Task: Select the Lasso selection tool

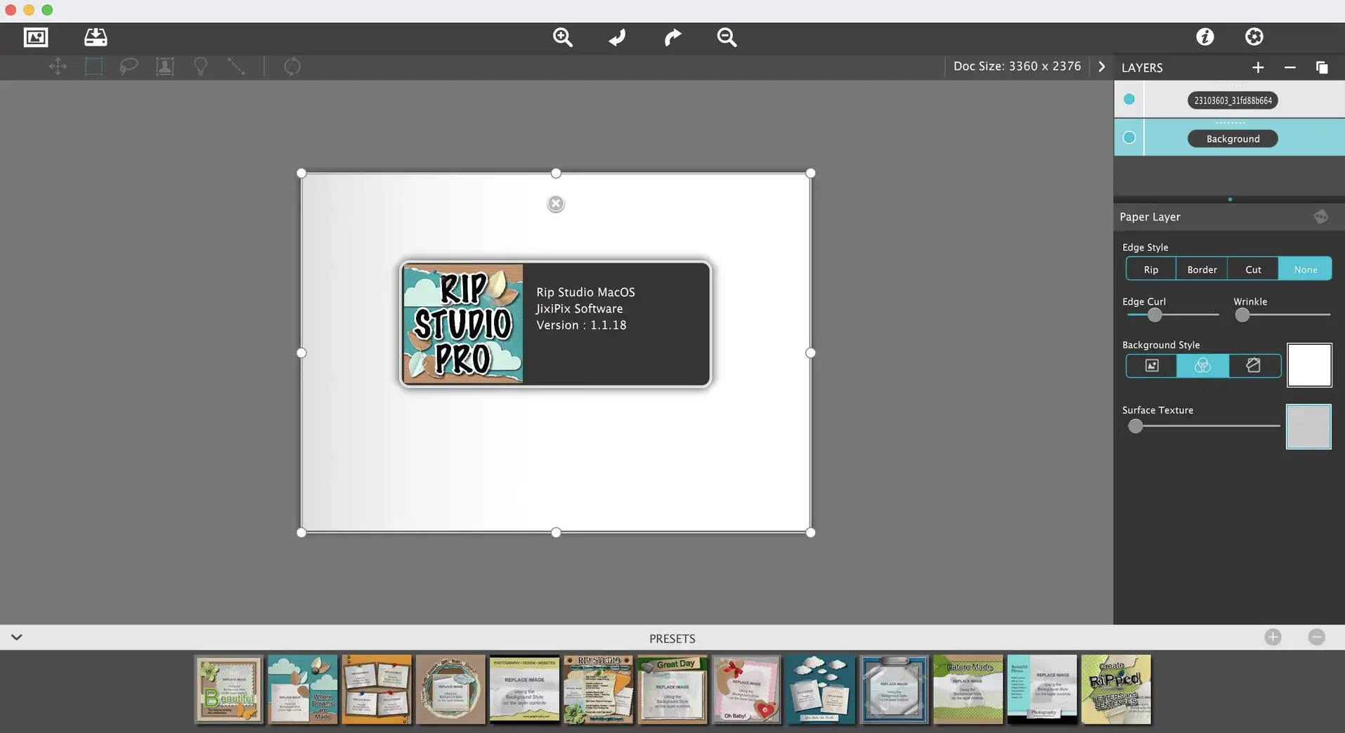Action: [129, 66]
